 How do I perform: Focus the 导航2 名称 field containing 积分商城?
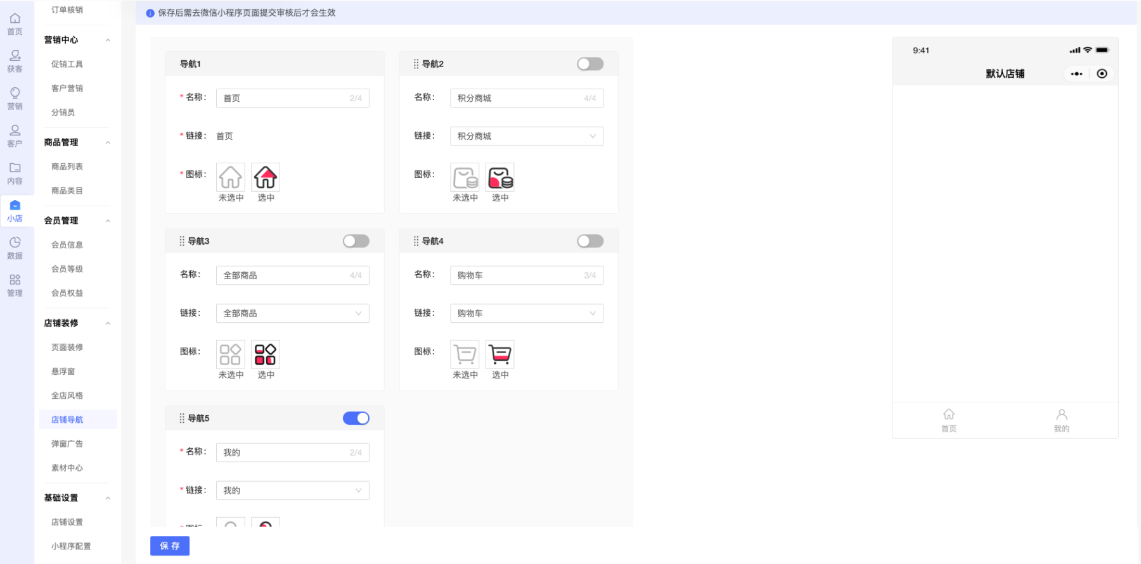tap(527, 98)
